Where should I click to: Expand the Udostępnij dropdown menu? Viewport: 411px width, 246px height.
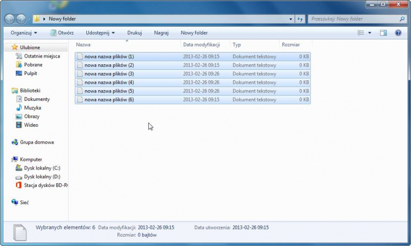(100, 33)
